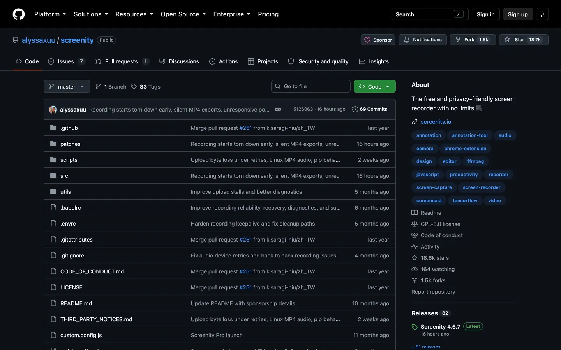Image resolution: width=561 pixels, height=350 pixels.
Task: Open the Screenity 4.6.7 release
Action: coord(440,327)
